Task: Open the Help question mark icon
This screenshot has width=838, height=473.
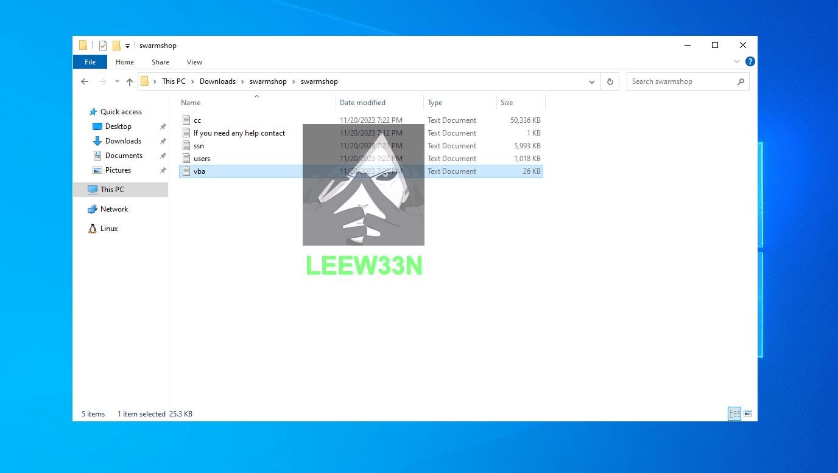Action: [750, 61]
